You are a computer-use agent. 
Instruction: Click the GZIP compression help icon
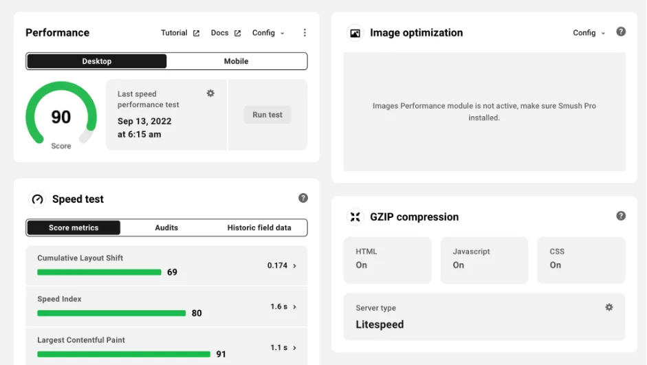point(621,216)
